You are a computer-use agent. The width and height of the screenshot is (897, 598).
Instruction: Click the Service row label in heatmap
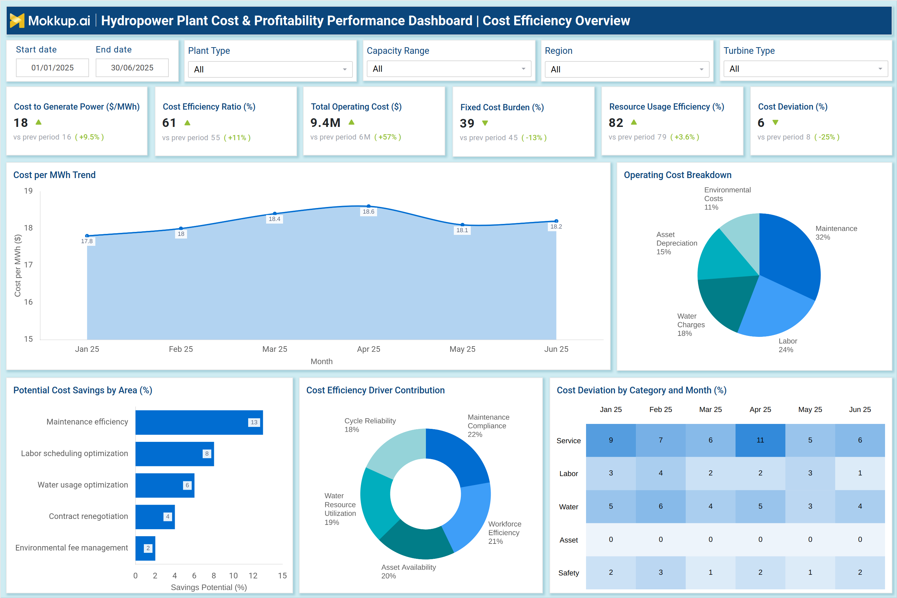coord(569,441)
